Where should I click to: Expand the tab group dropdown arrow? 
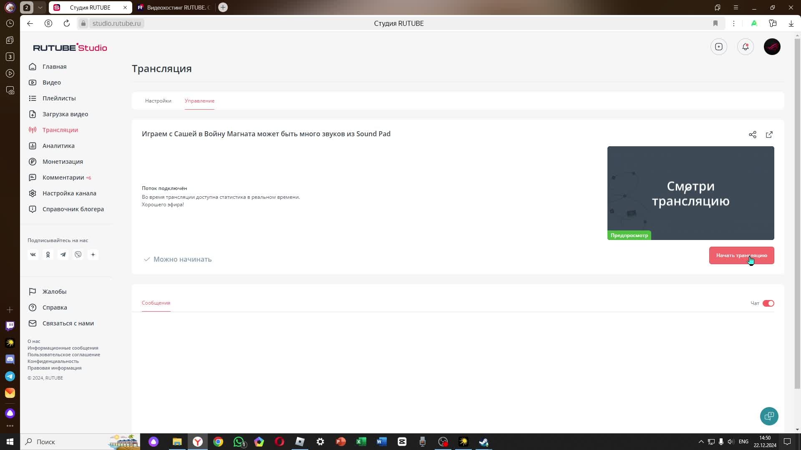40,7
